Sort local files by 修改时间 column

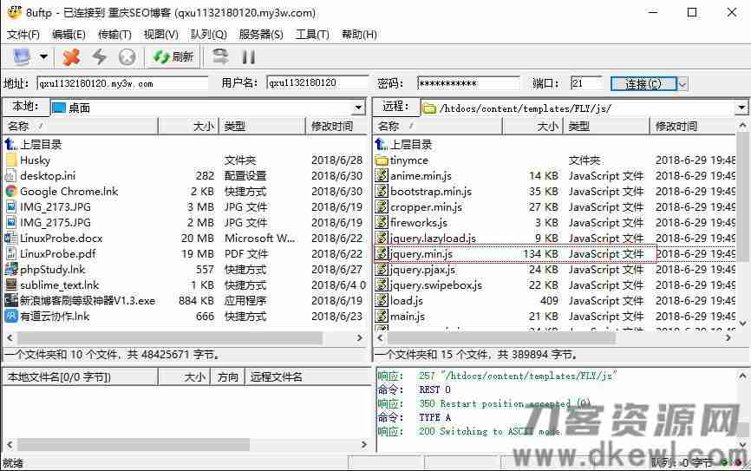336,126
